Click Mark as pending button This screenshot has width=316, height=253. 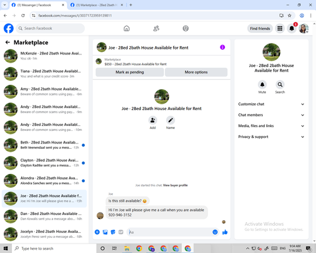click(x=130, y=72)
